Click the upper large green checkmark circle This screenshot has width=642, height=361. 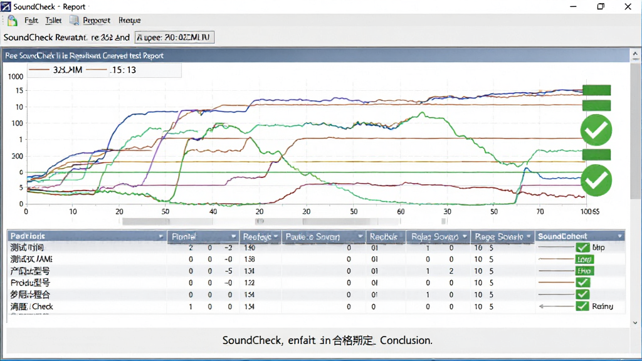pos(596,130)
